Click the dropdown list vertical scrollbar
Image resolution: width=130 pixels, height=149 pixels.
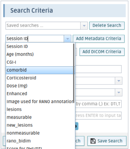point(74,73)
